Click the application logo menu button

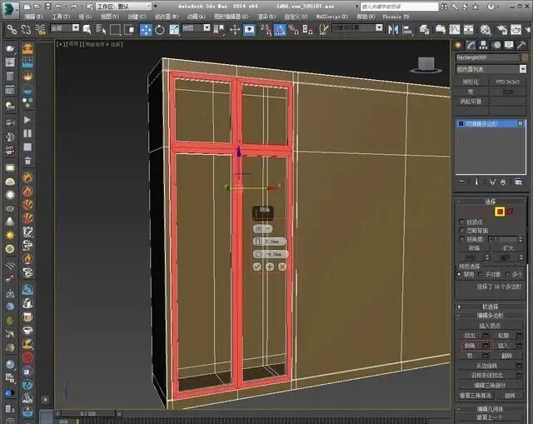(x=11, y=9)
